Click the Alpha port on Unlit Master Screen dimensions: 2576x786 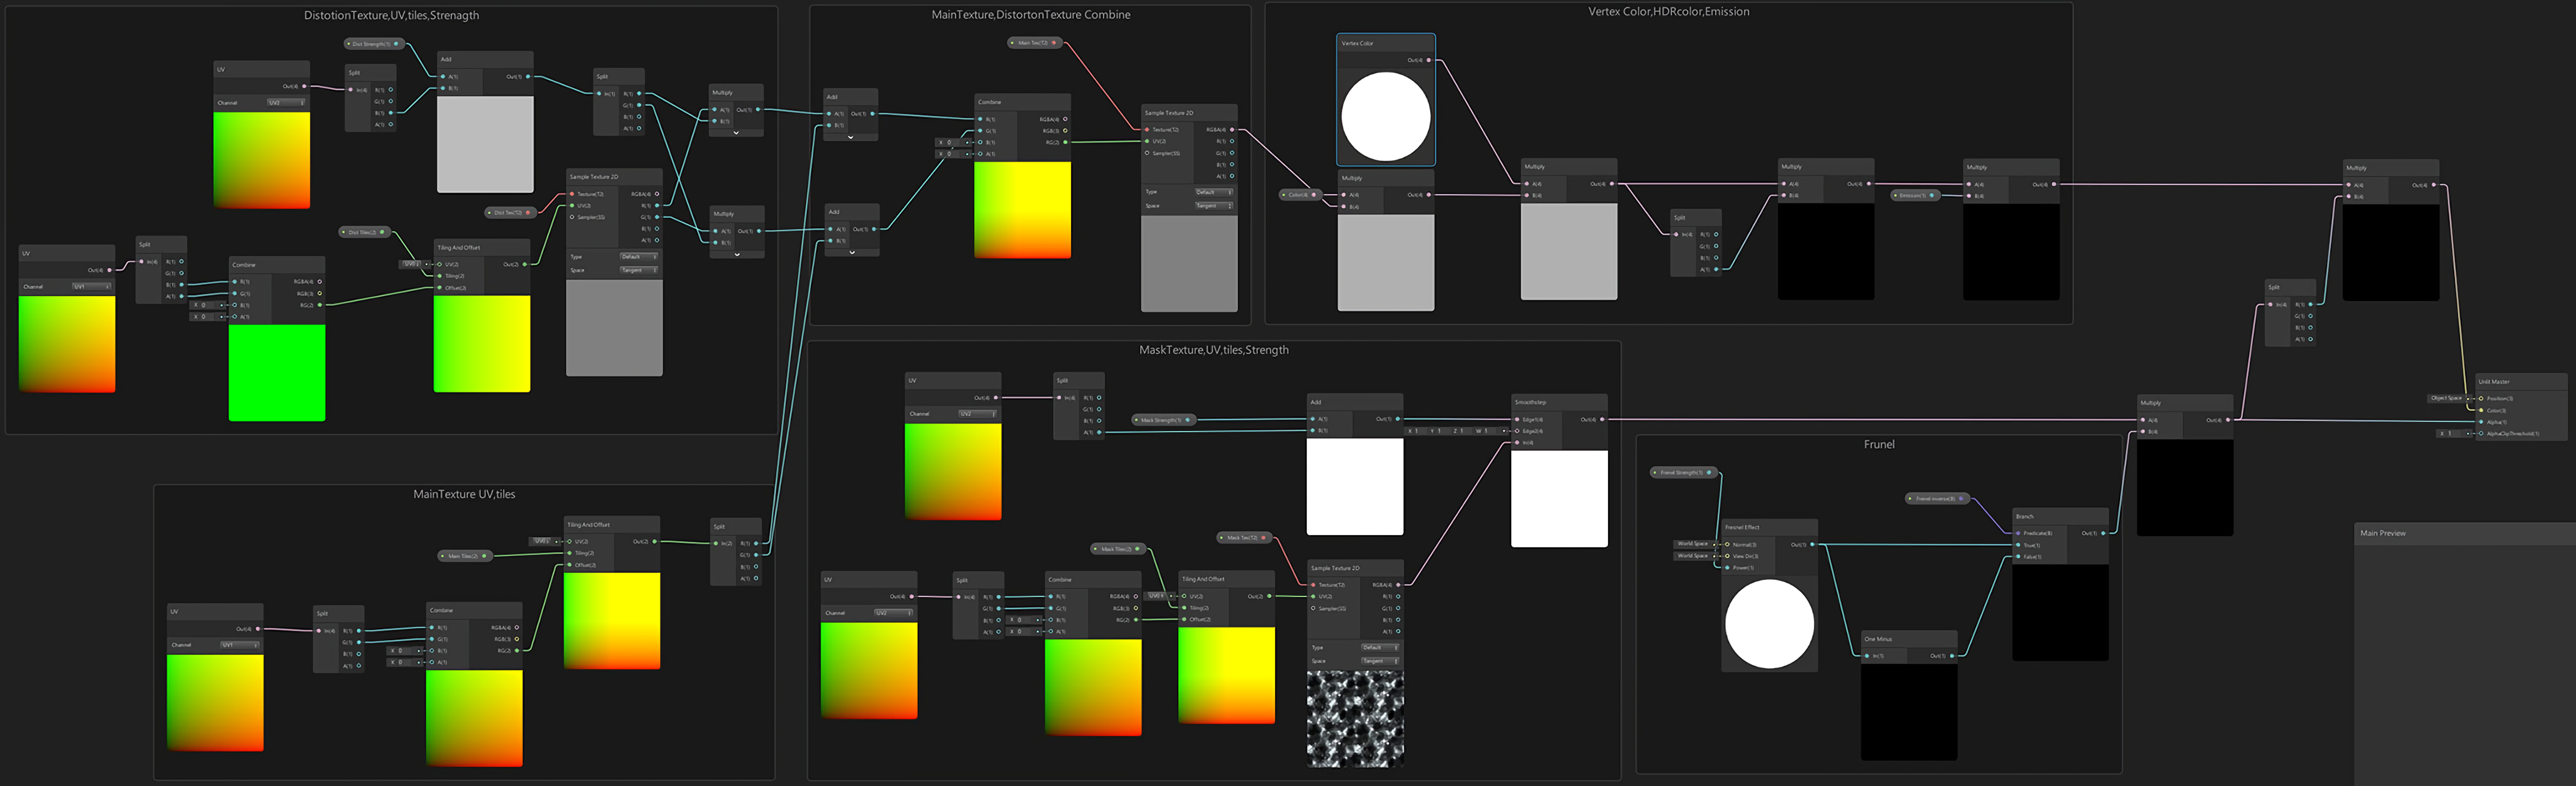2481,422
